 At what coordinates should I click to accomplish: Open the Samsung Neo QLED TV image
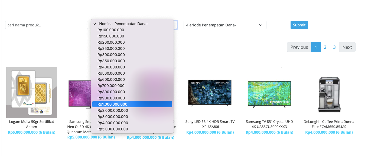(x=80, y=94)
